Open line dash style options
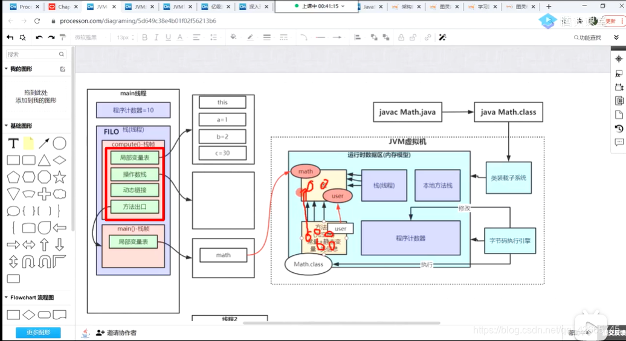The width and height of the screenshot is (626, 341). tap(284, 37)
